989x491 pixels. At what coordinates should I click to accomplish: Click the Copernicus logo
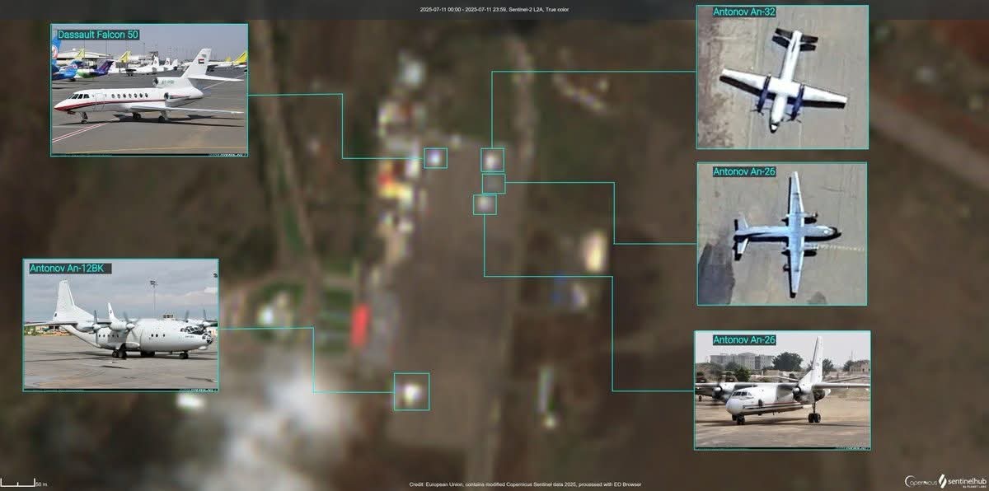coord(922,481)
